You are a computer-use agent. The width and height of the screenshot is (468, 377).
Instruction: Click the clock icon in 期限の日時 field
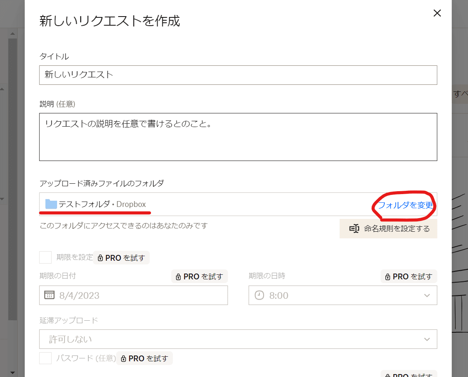(x=259, y=295)
